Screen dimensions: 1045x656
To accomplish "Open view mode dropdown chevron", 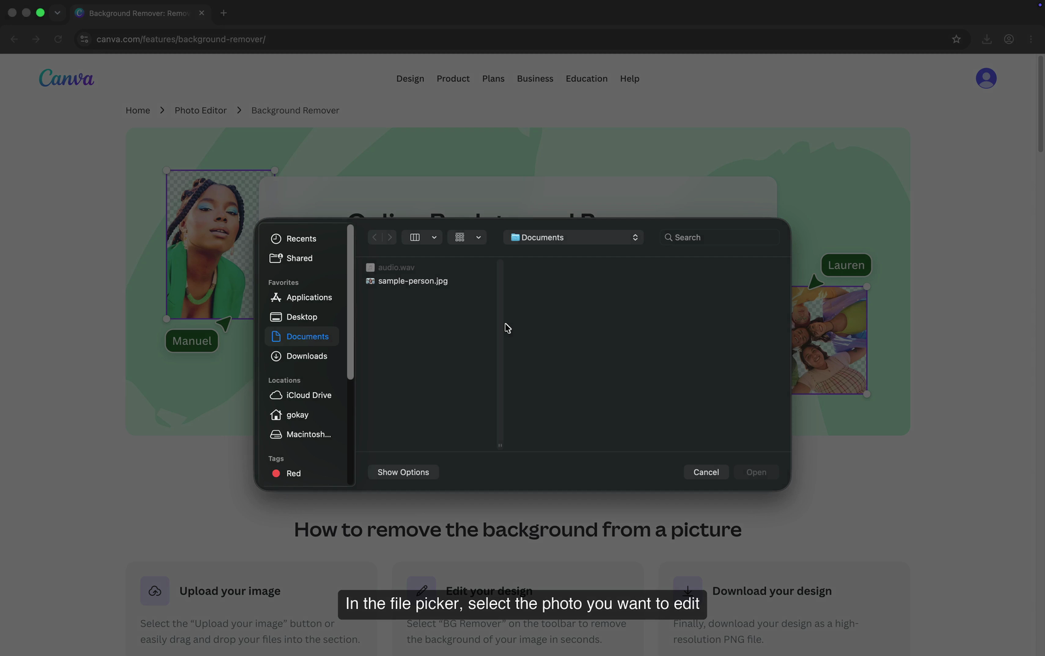I will [x=434, y=237].
